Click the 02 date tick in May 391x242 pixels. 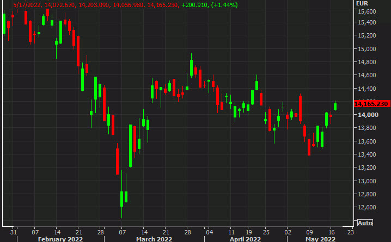[288, 232]
